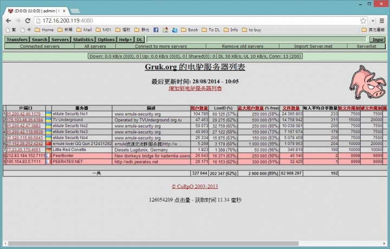The image size is (390, 249).
Task: Bookmark this page with the star icon
Action: point(363,21)
